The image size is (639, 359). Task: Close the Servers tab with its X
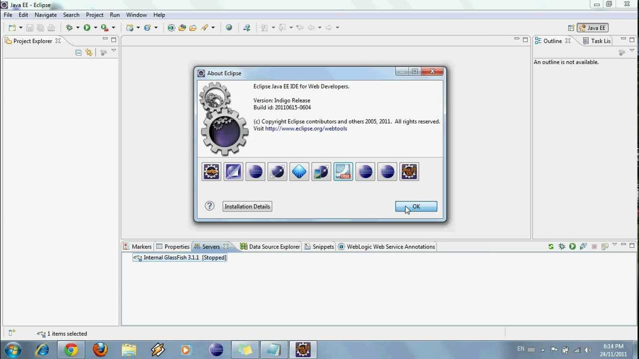pyautogui.click(x=226, y=246)
